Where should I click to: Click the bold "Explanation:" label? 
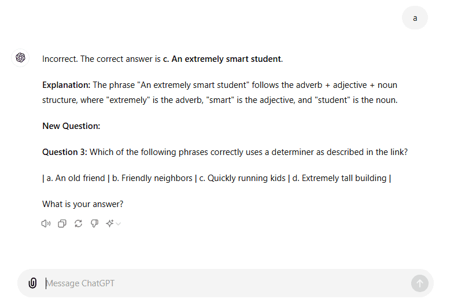click(x=67, y=85)
